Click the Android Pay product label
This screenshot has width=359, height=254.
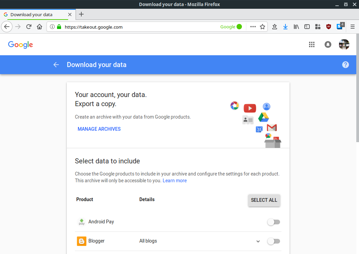[101, 222]
